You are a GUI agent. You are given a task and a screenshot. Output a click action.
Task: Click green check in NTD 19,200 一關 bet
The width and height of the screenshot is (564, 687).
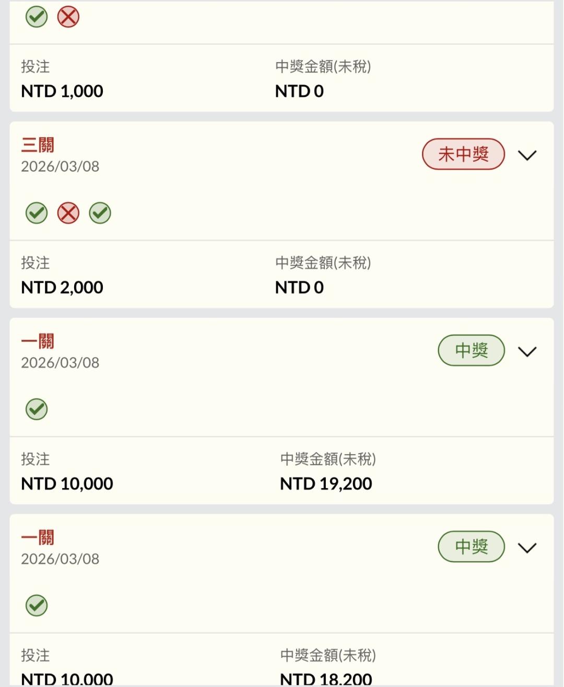point(37,409)
